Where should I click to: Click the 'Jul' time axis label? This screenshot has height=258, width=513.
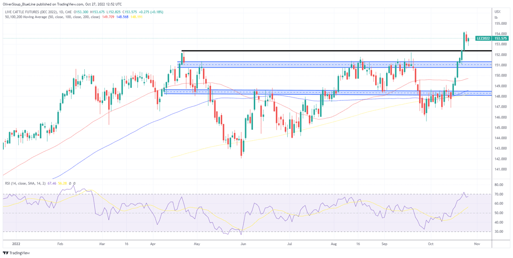click(x=290, y=244)
